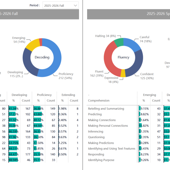Open the Period dropdown chevron
Screen dimensions: 170x170
[75, 5]
